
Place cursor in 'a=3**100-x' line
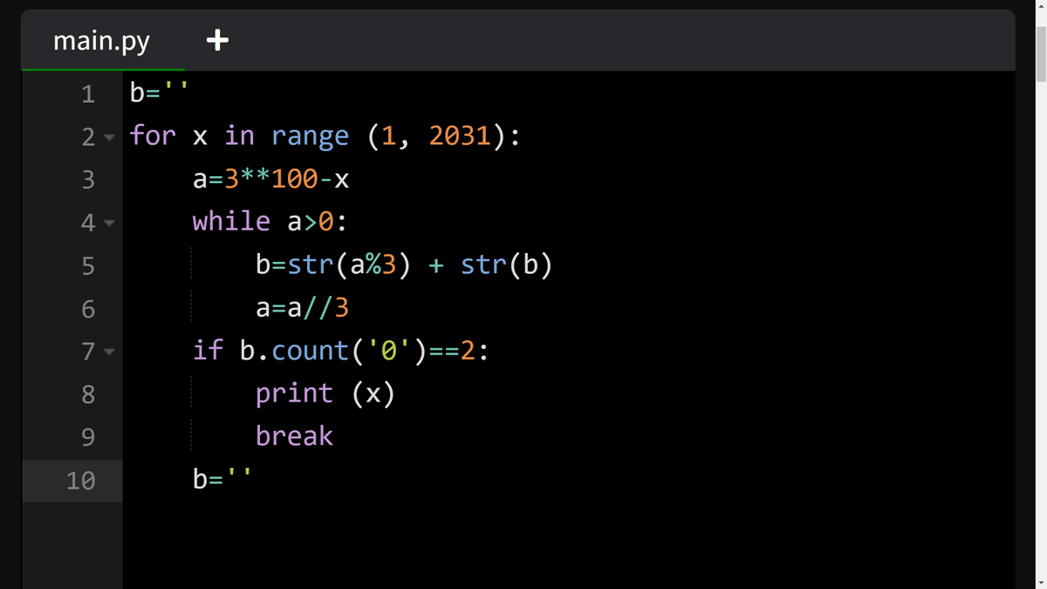(x=271, y=179)
